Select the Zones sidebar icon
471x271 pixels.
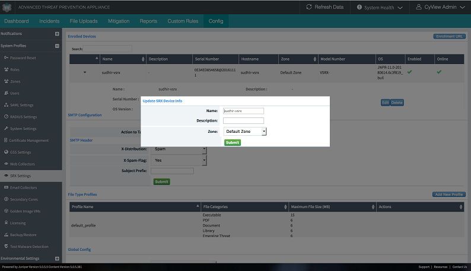(x=6, y=81)
